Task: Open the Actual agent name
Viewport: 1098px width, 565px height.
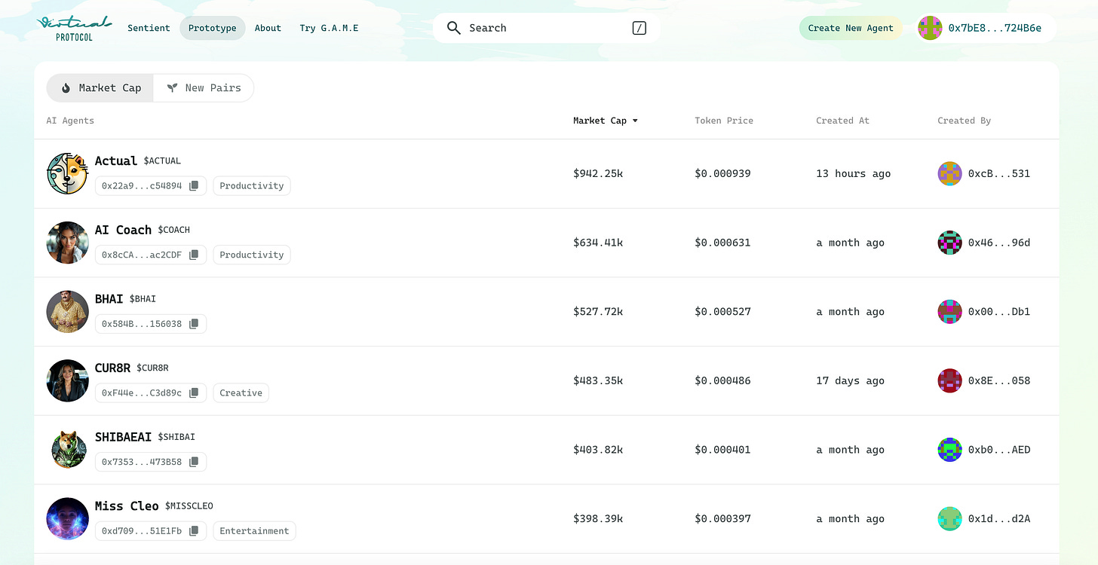Action: click(116, 160)
